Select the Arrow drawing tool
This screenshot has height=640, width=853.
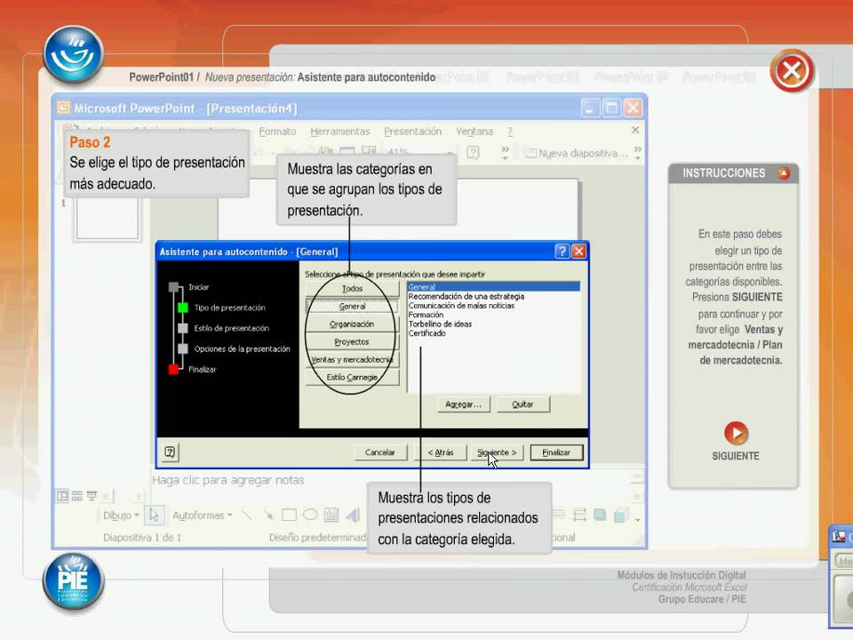[268, 515]
